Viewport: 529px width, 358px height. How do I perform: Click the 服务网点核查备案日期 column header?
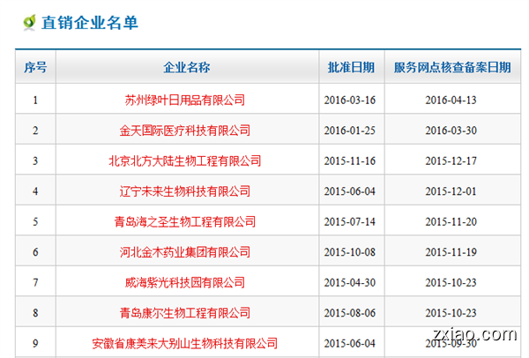coord(452,67)
